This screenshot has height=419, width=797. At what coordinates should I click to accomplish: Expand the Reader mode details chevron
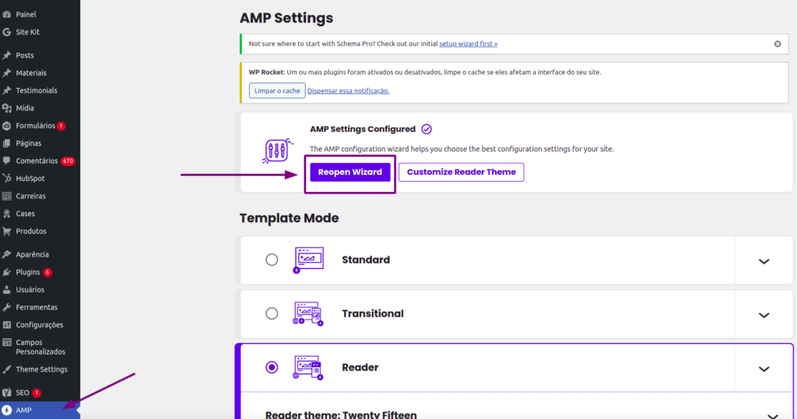764,368
